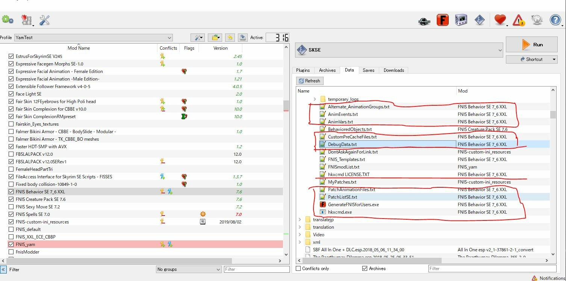Image resolution: width=566 pixels, height=281 pixels.
Task: Click the grey machine with green screen icon
Action: (461, 20)
